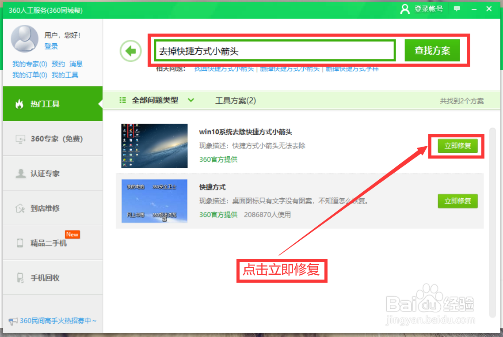Click the green back arrow icon
Viewport: 503px width, 337px height.
point(130,50)
